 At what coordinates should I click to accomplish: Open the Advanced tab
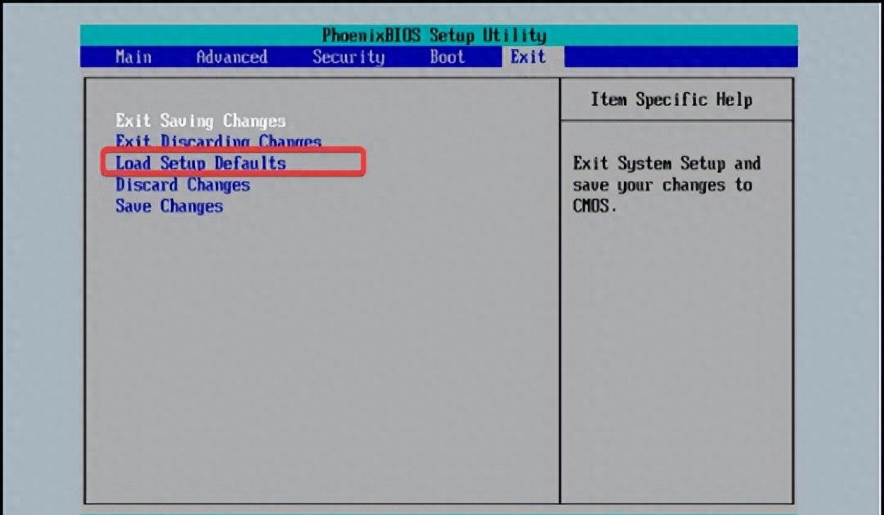click(232, 57)
